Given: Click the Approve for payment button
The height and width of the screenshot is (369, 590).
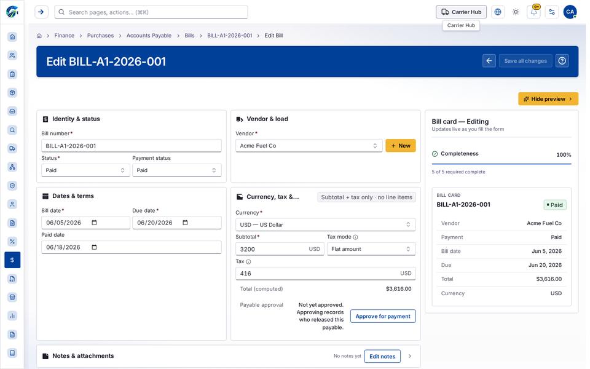Looking at the screenshot, I should (x=383, y=316).
